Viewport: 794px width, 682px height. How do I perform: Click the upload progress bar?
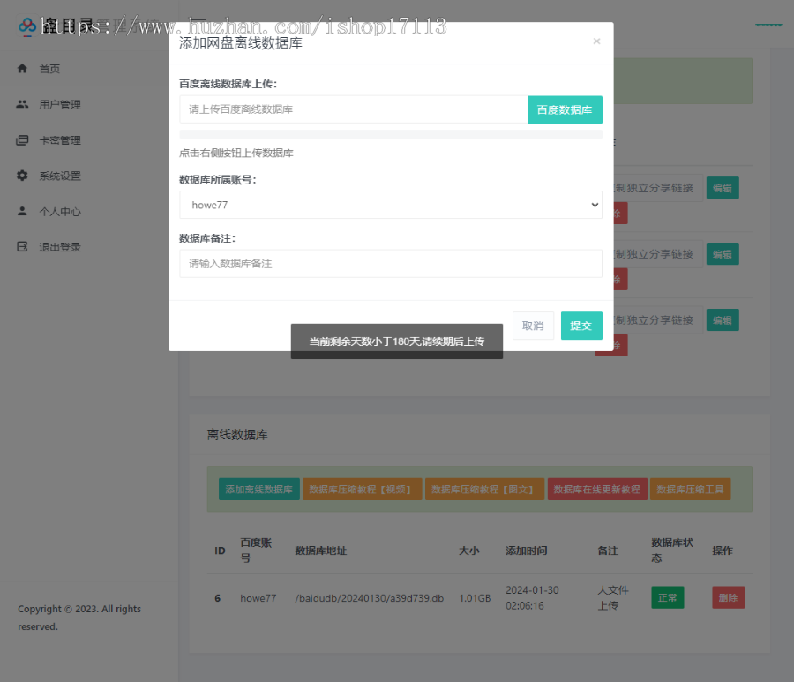click(x=391, y=134)
